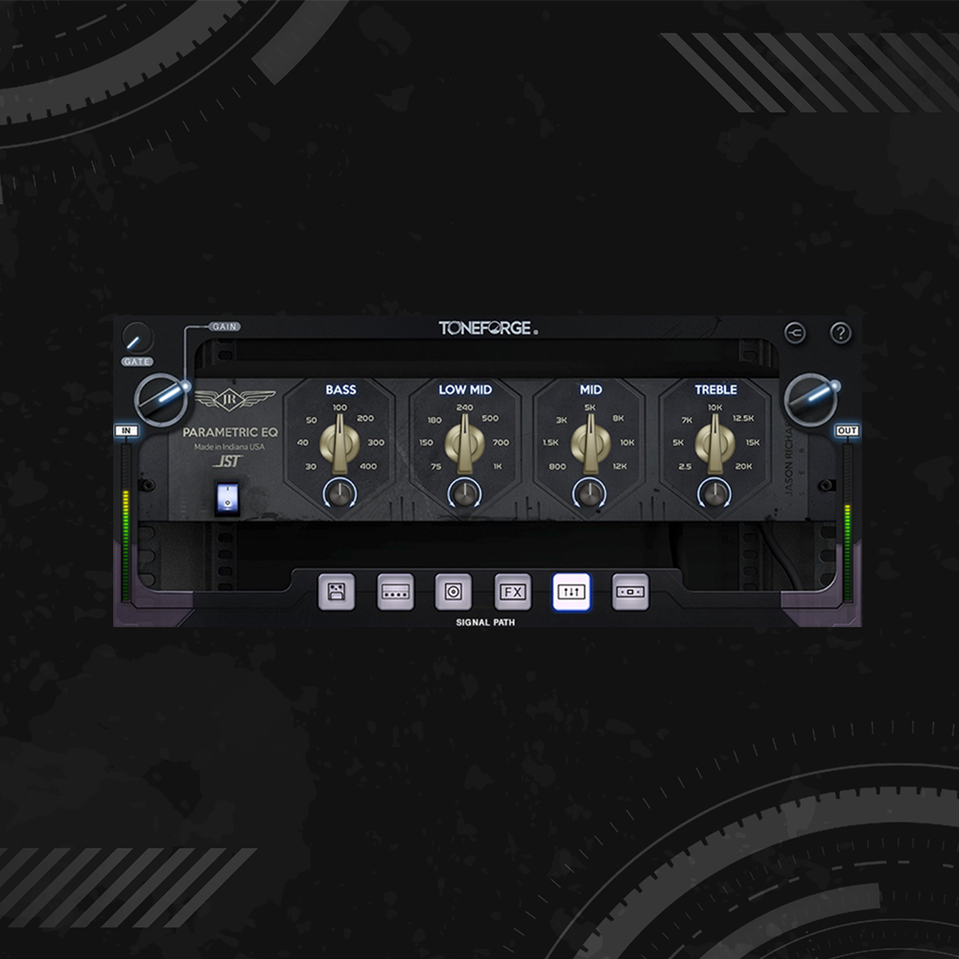This screenshot has height=959, width=959.
Task: Toggle the blue EQ power rocker switch
Action: click(x=227, y=497)
